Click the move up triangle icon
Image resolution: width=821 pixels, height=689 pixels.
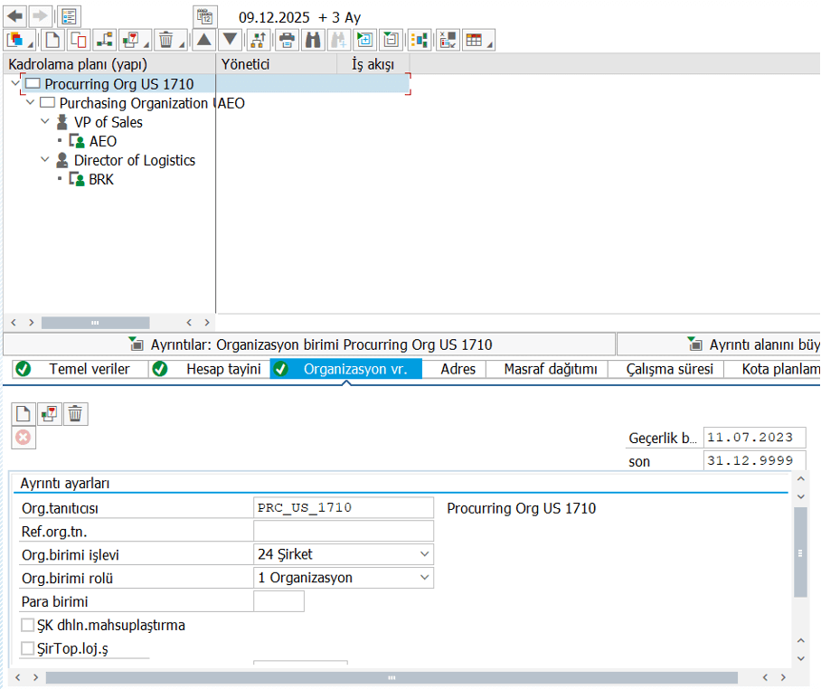point(203,40)
